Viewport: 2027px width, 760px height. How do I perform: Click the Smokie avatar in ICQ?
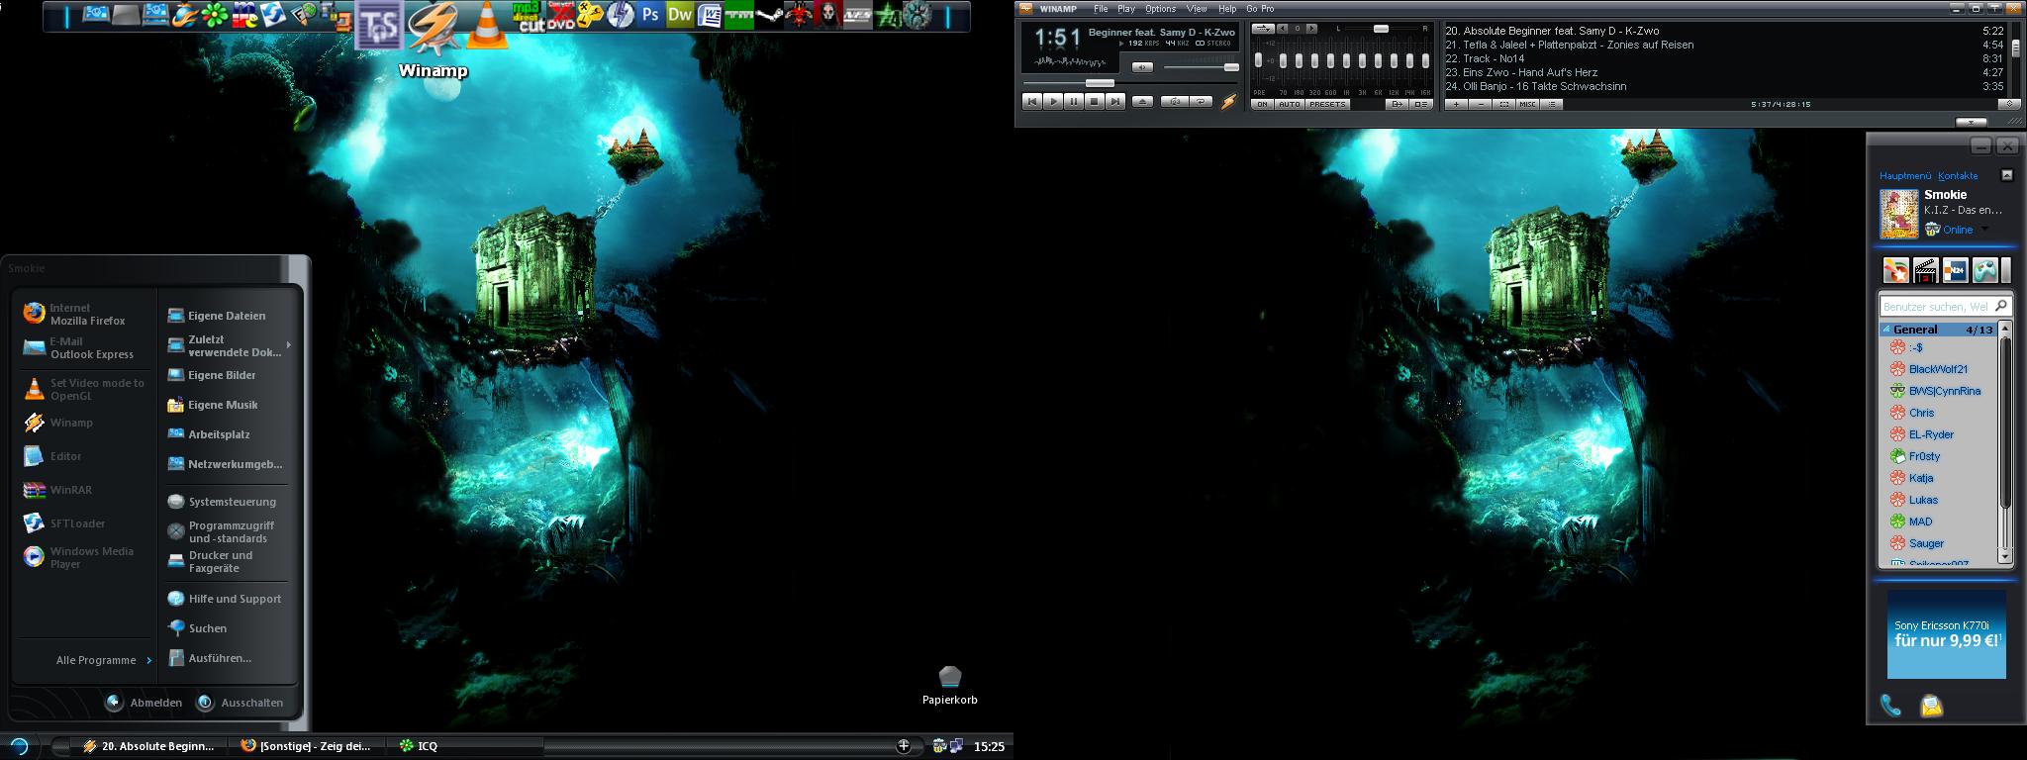(1899, 214)
